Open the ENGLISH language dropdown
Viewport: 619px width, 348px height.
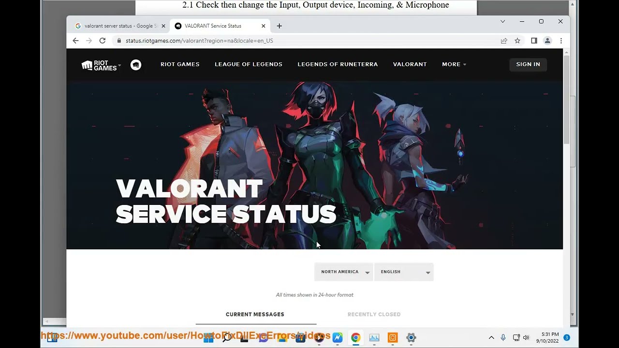404,272
